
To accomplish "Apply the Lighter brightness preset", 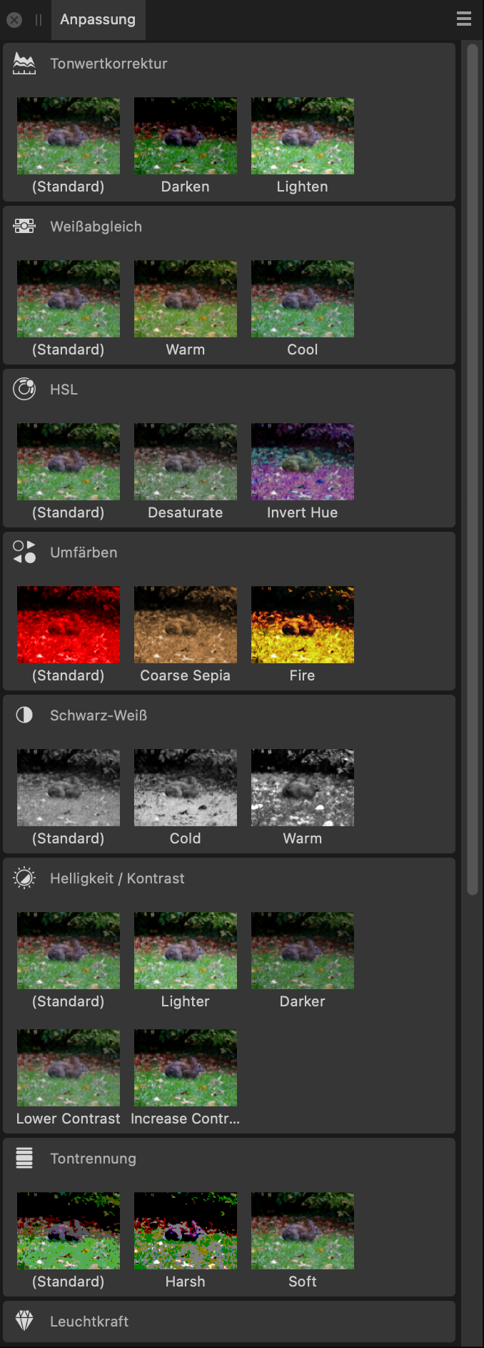I will 186,951.
